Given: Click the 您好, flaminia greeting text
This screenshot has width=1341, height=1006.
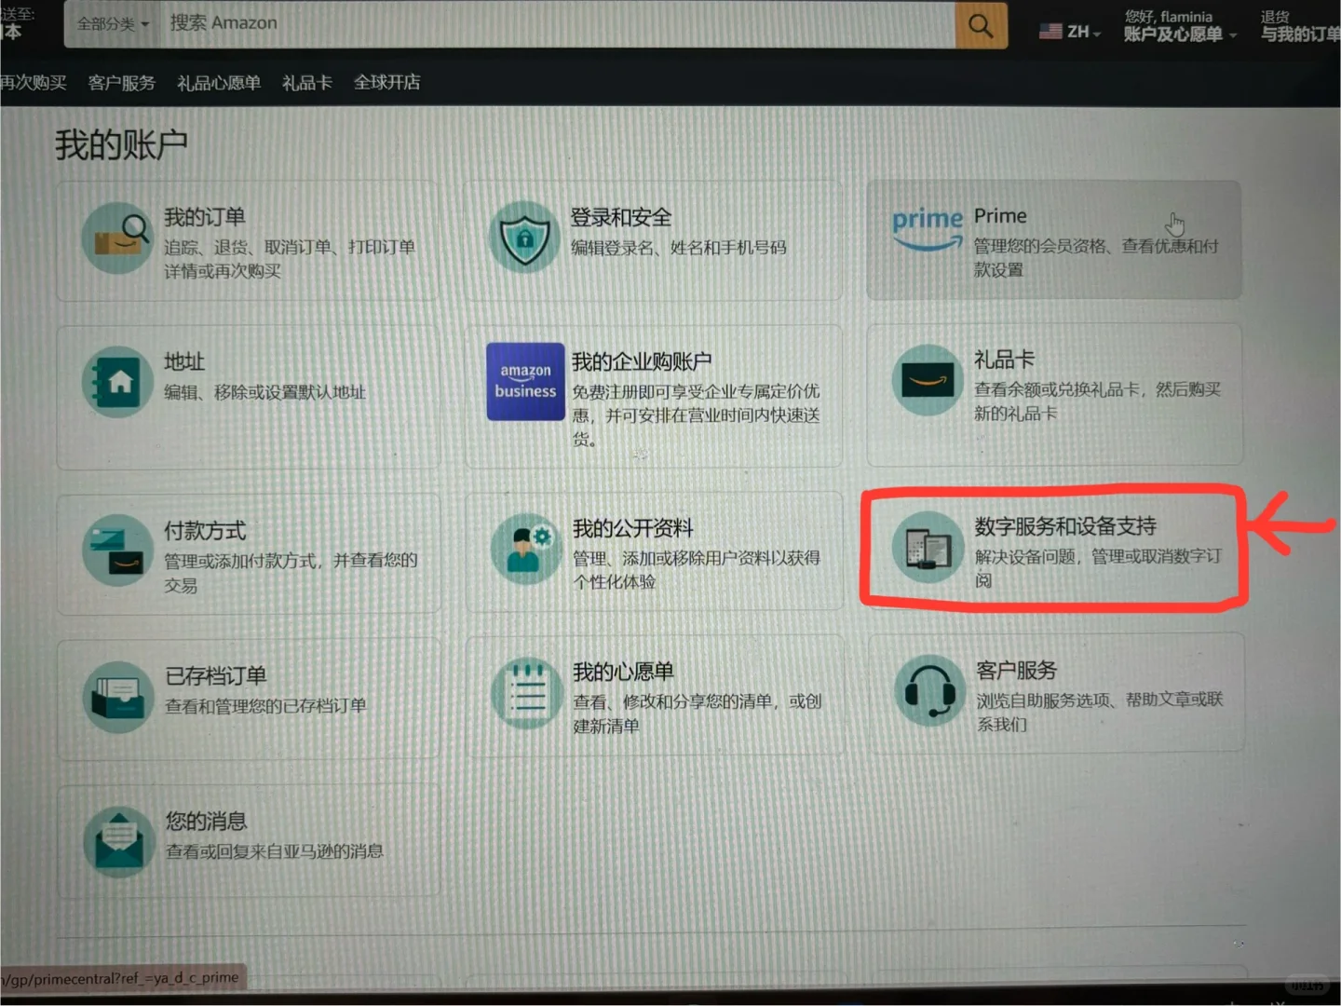Looking at the screenshot, I should pyautogui.click(x=1168, y=16).
